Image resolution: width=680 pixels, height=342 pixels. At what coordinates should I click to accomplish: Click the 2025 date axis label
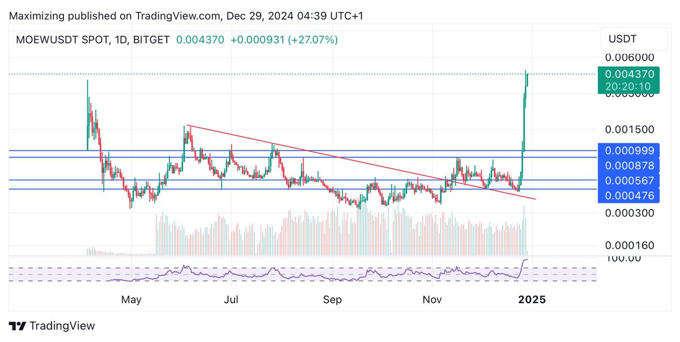(x=532, y=299)
